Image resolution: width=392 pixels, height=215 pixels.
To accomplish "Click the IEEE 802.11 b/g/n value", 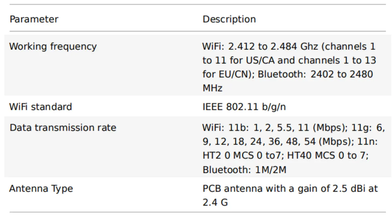I will (244, 107).
